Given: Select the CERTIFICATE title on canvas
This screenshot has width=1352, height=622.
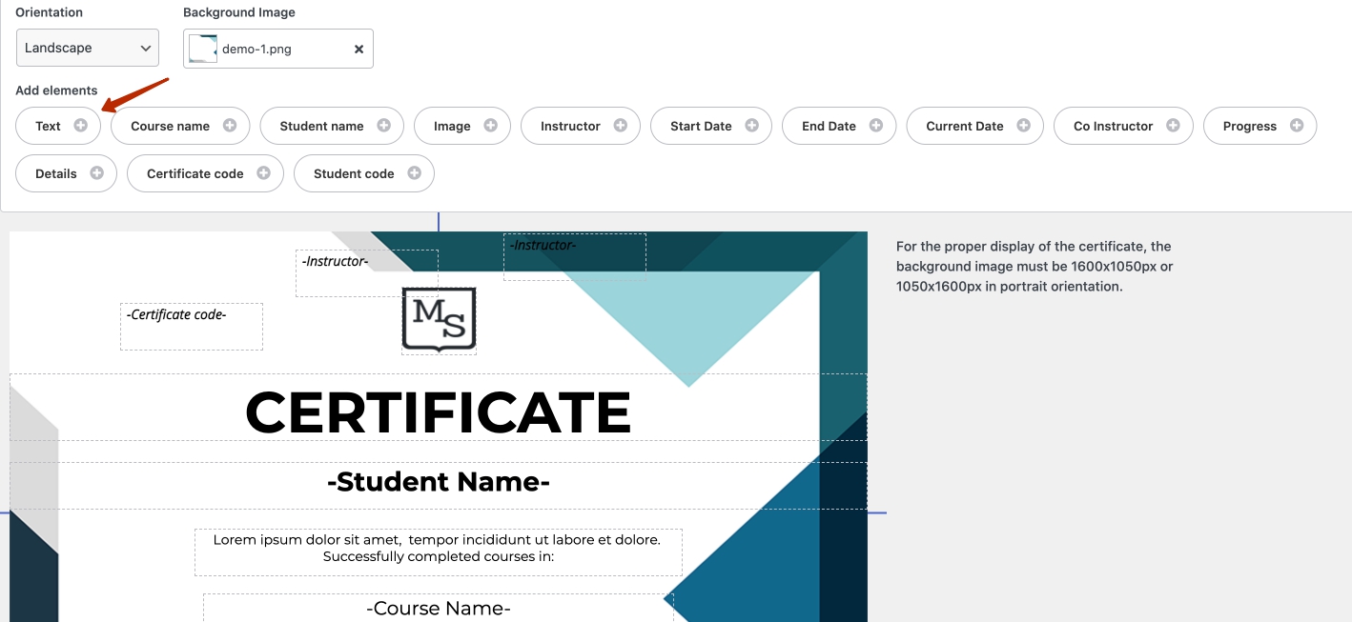Looking at the screenshot, I should coord(438,412).
